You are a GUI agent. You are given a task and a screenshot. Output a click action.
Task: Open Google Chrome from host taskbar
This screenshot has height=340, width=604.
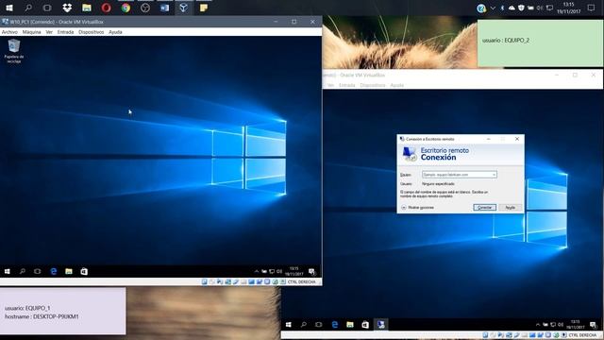tap(126, 8)
